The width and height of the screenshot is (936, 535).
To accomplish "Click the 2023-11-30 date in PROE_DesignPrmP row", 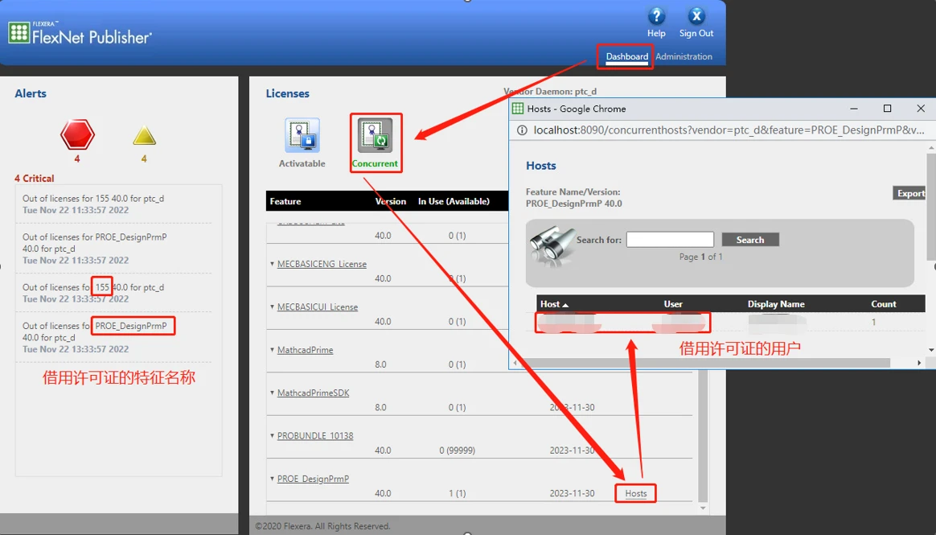I will [572, 493].
